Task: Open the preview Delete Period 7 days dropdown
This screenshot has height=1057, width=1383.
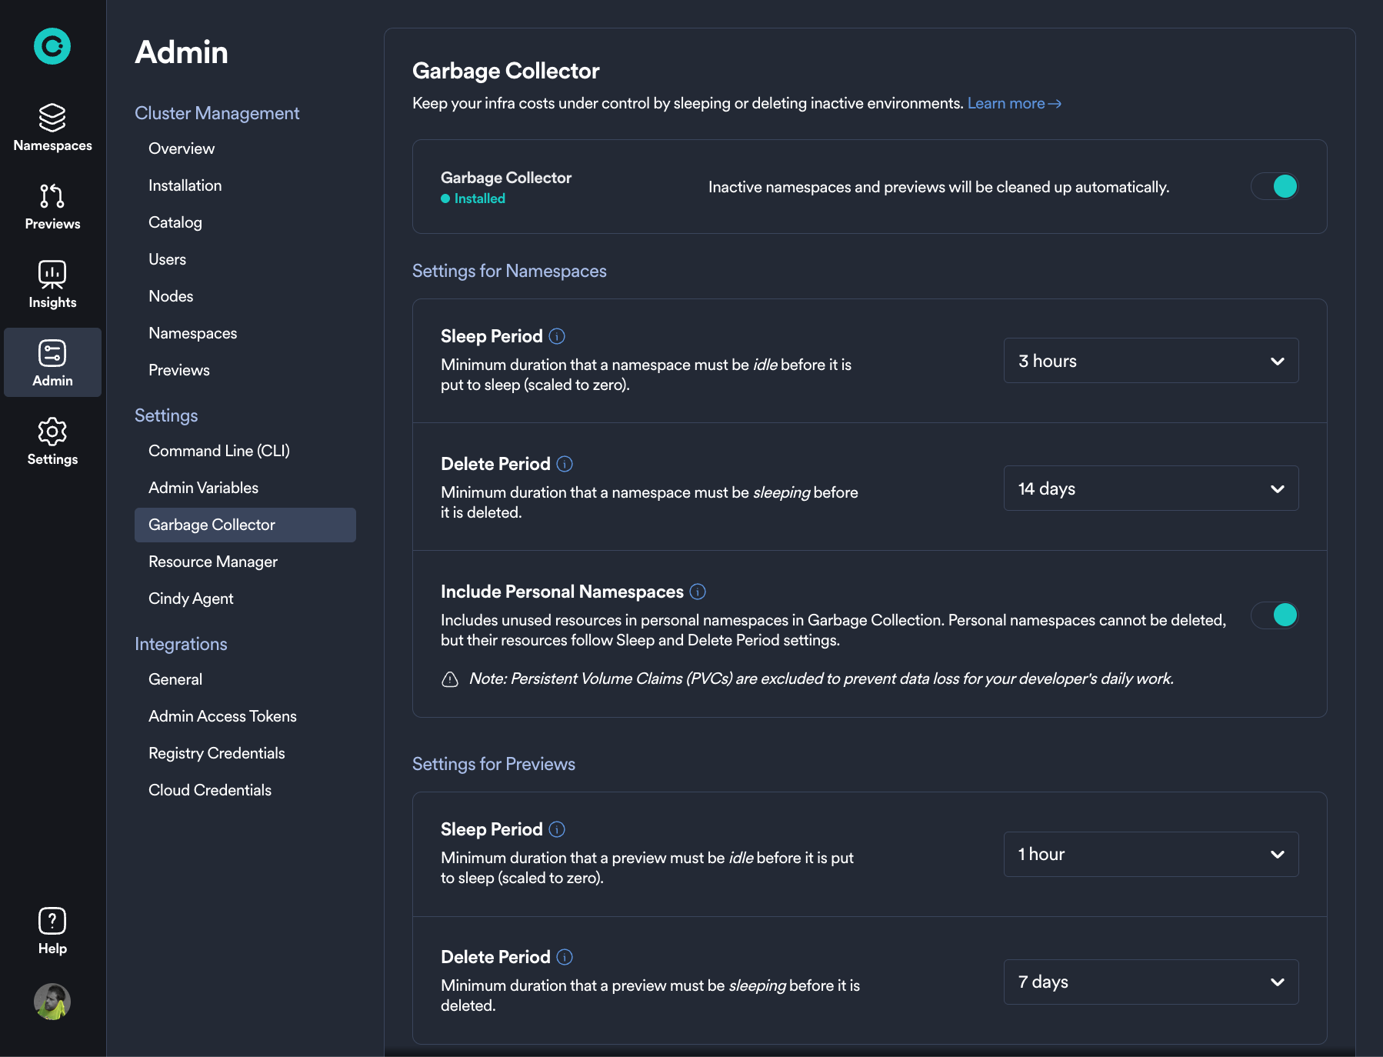Action: coord(1151,982)
